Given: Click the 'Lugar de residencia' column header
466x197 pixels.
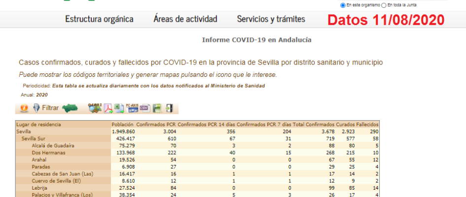Looking at the screenshot, I should [38, 125].
